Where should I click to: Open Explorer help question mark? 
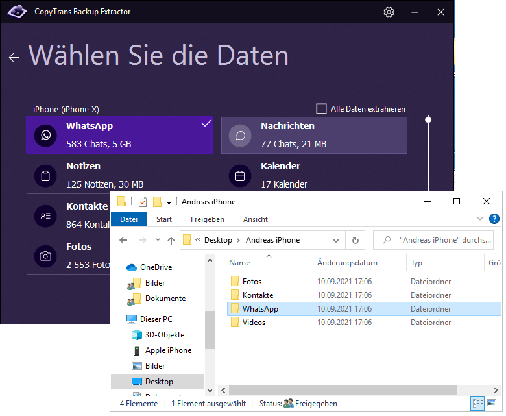[494, 219]
